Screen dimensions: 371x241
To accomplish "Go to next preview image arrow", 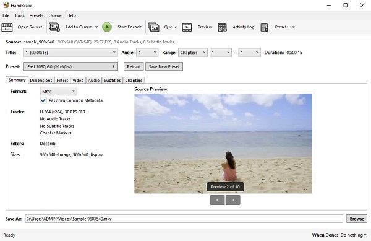I will [x=233, y=200].
